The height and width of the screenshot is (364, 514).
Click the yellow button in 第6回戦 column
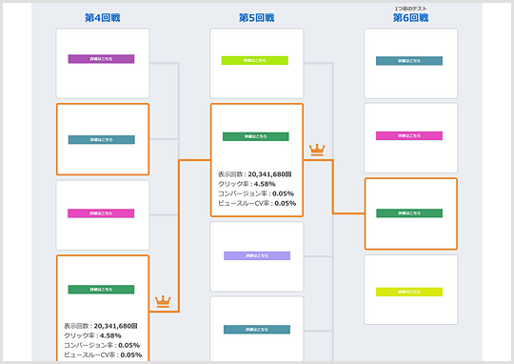point(409,292)
